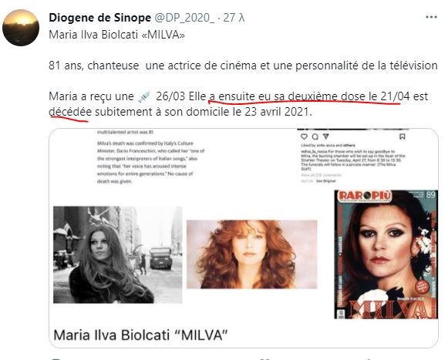Open Diogene de Sinope's profile avatar
448x360 pixels.
21,28
